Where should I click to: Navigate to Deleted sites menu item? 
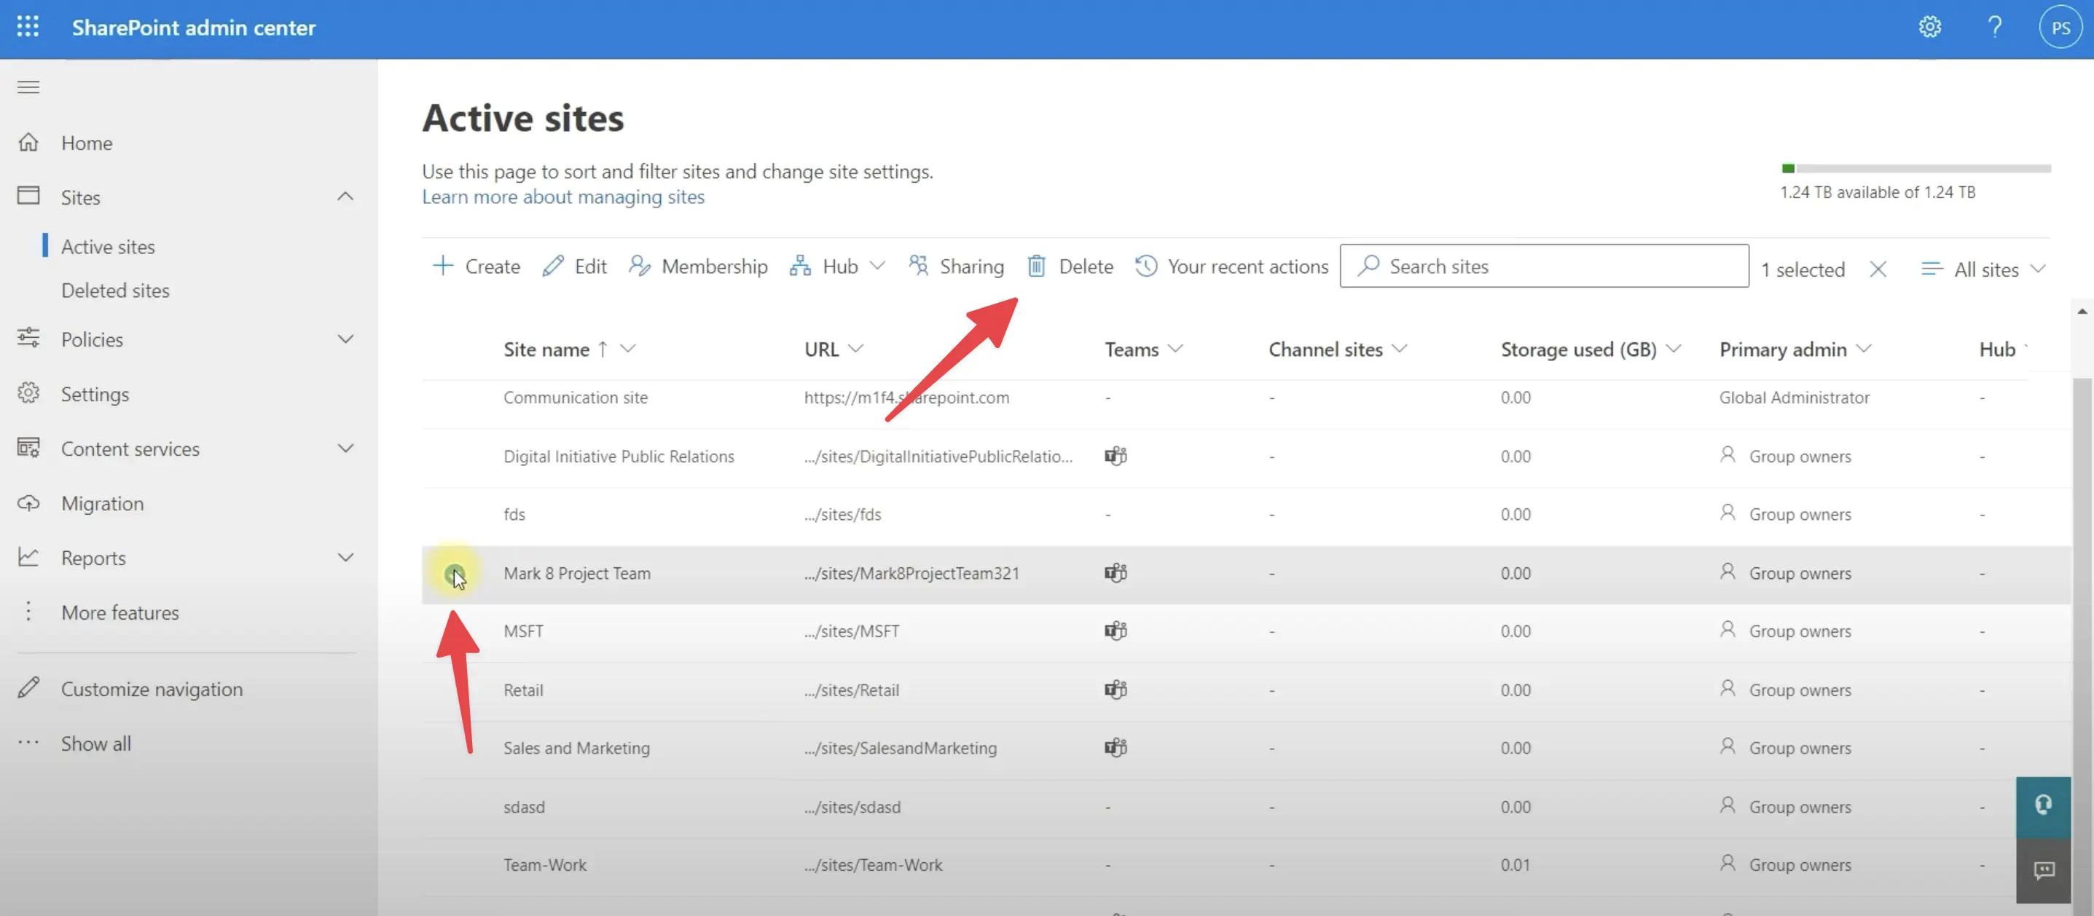tap(115, 288)
